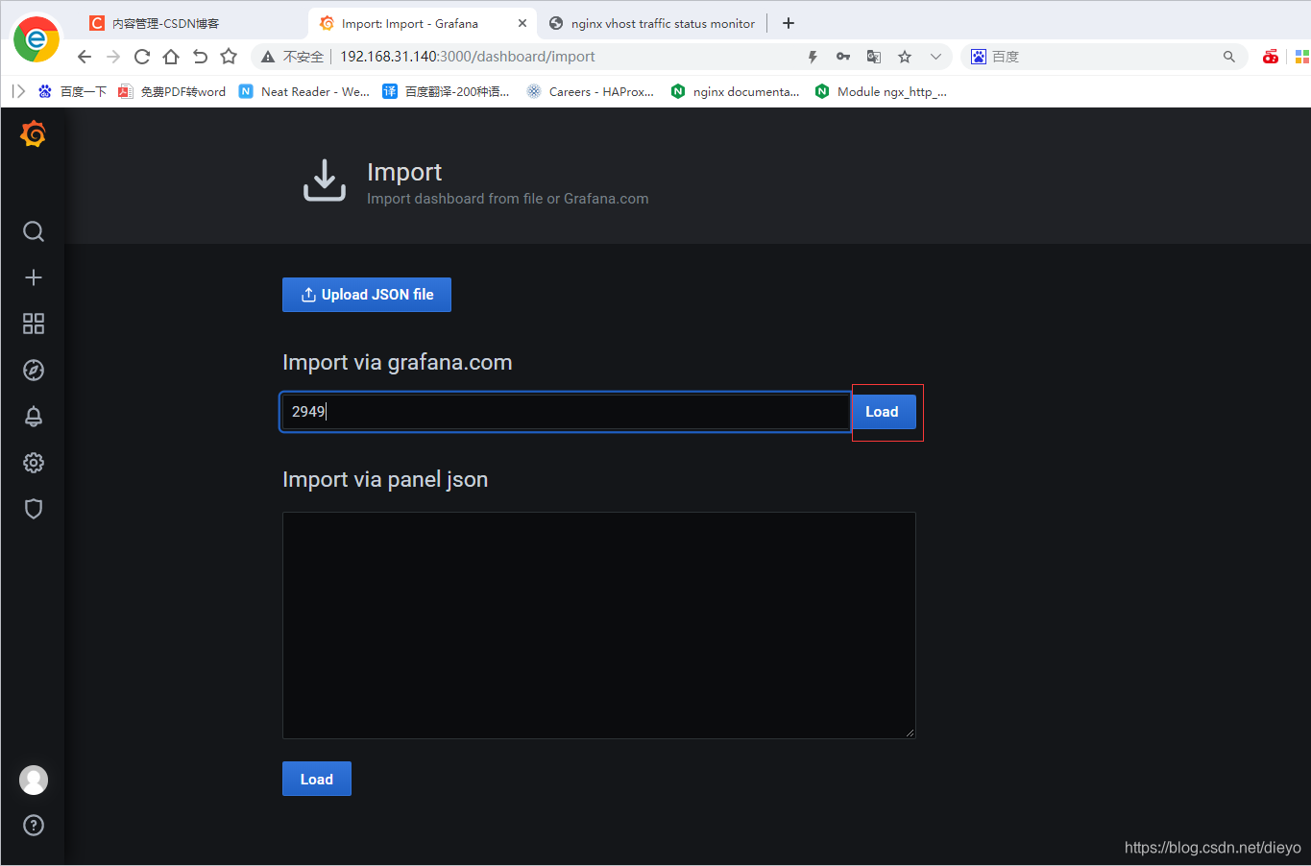
Task: Click the not secure warning indicator
Action: [293, 57]
